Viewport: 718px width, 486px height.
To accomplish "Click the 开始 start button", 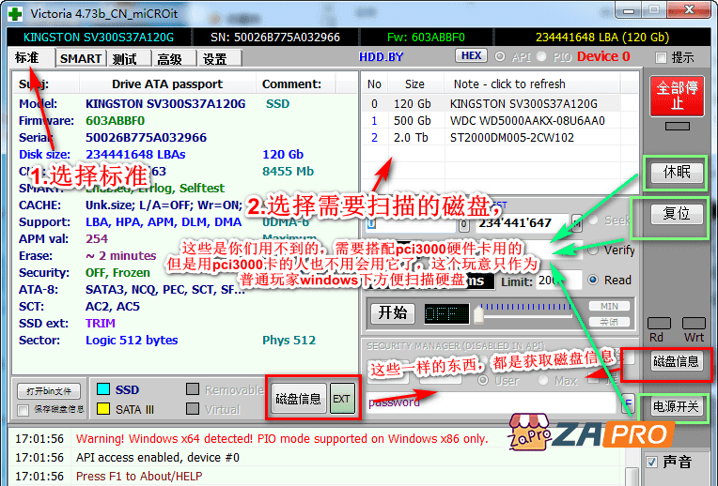I will 391,313.
